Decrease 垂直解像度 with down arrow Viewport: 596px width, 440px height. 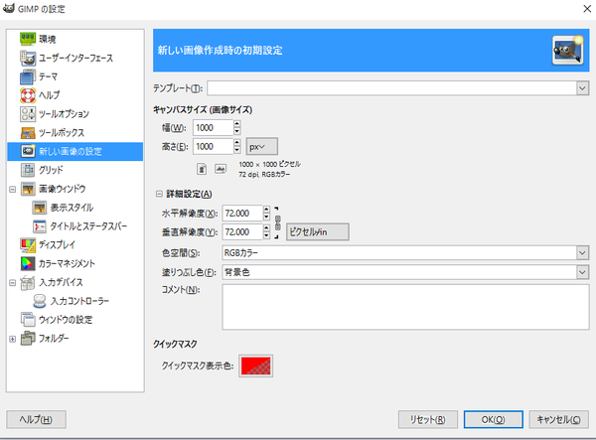[266, 235]
